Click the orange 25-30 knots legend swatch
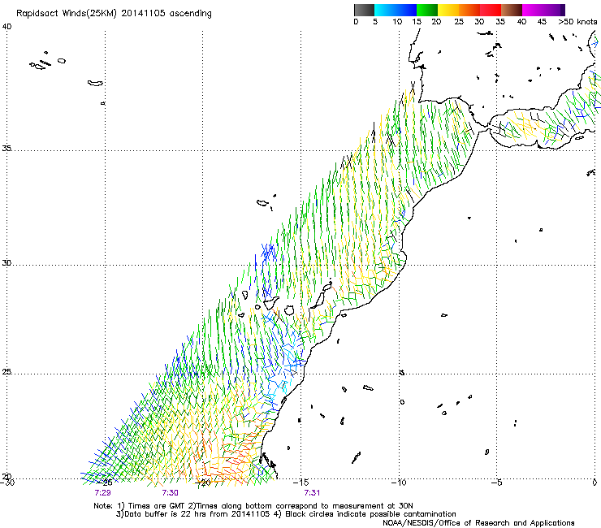Image resolution: width=601 pixels, height=528 pixels. [x=469, y=10]
